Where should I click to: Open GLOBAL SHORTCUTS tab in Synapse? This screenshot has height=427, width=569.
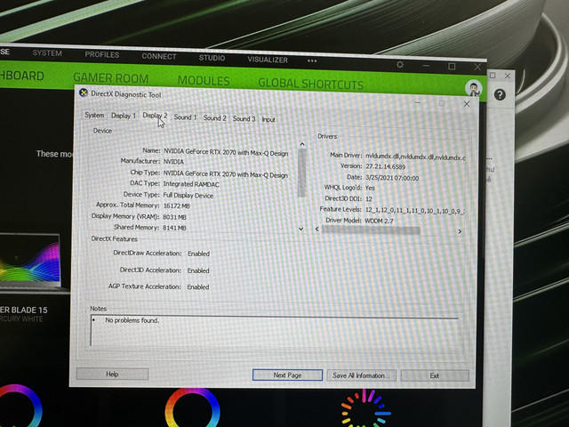point(310,84)
